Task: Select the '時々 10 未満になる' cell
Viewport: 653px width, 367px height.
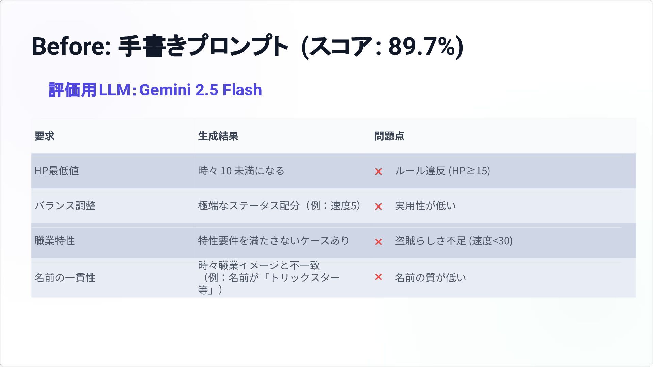Action: (241, 171)
